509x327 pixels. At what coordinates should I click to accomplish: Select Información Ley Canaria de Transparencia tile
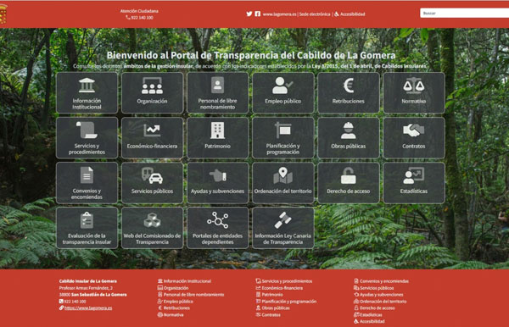(283, 228)
